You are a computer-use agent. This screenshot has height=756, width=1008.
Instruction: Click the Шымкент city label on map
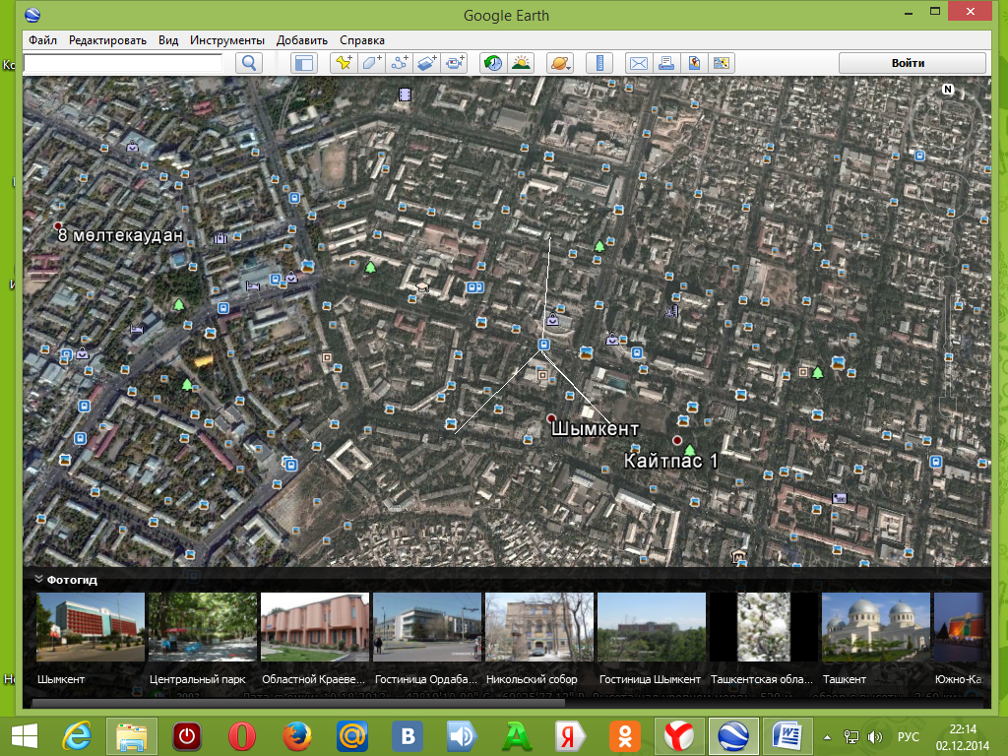[596, 429]
